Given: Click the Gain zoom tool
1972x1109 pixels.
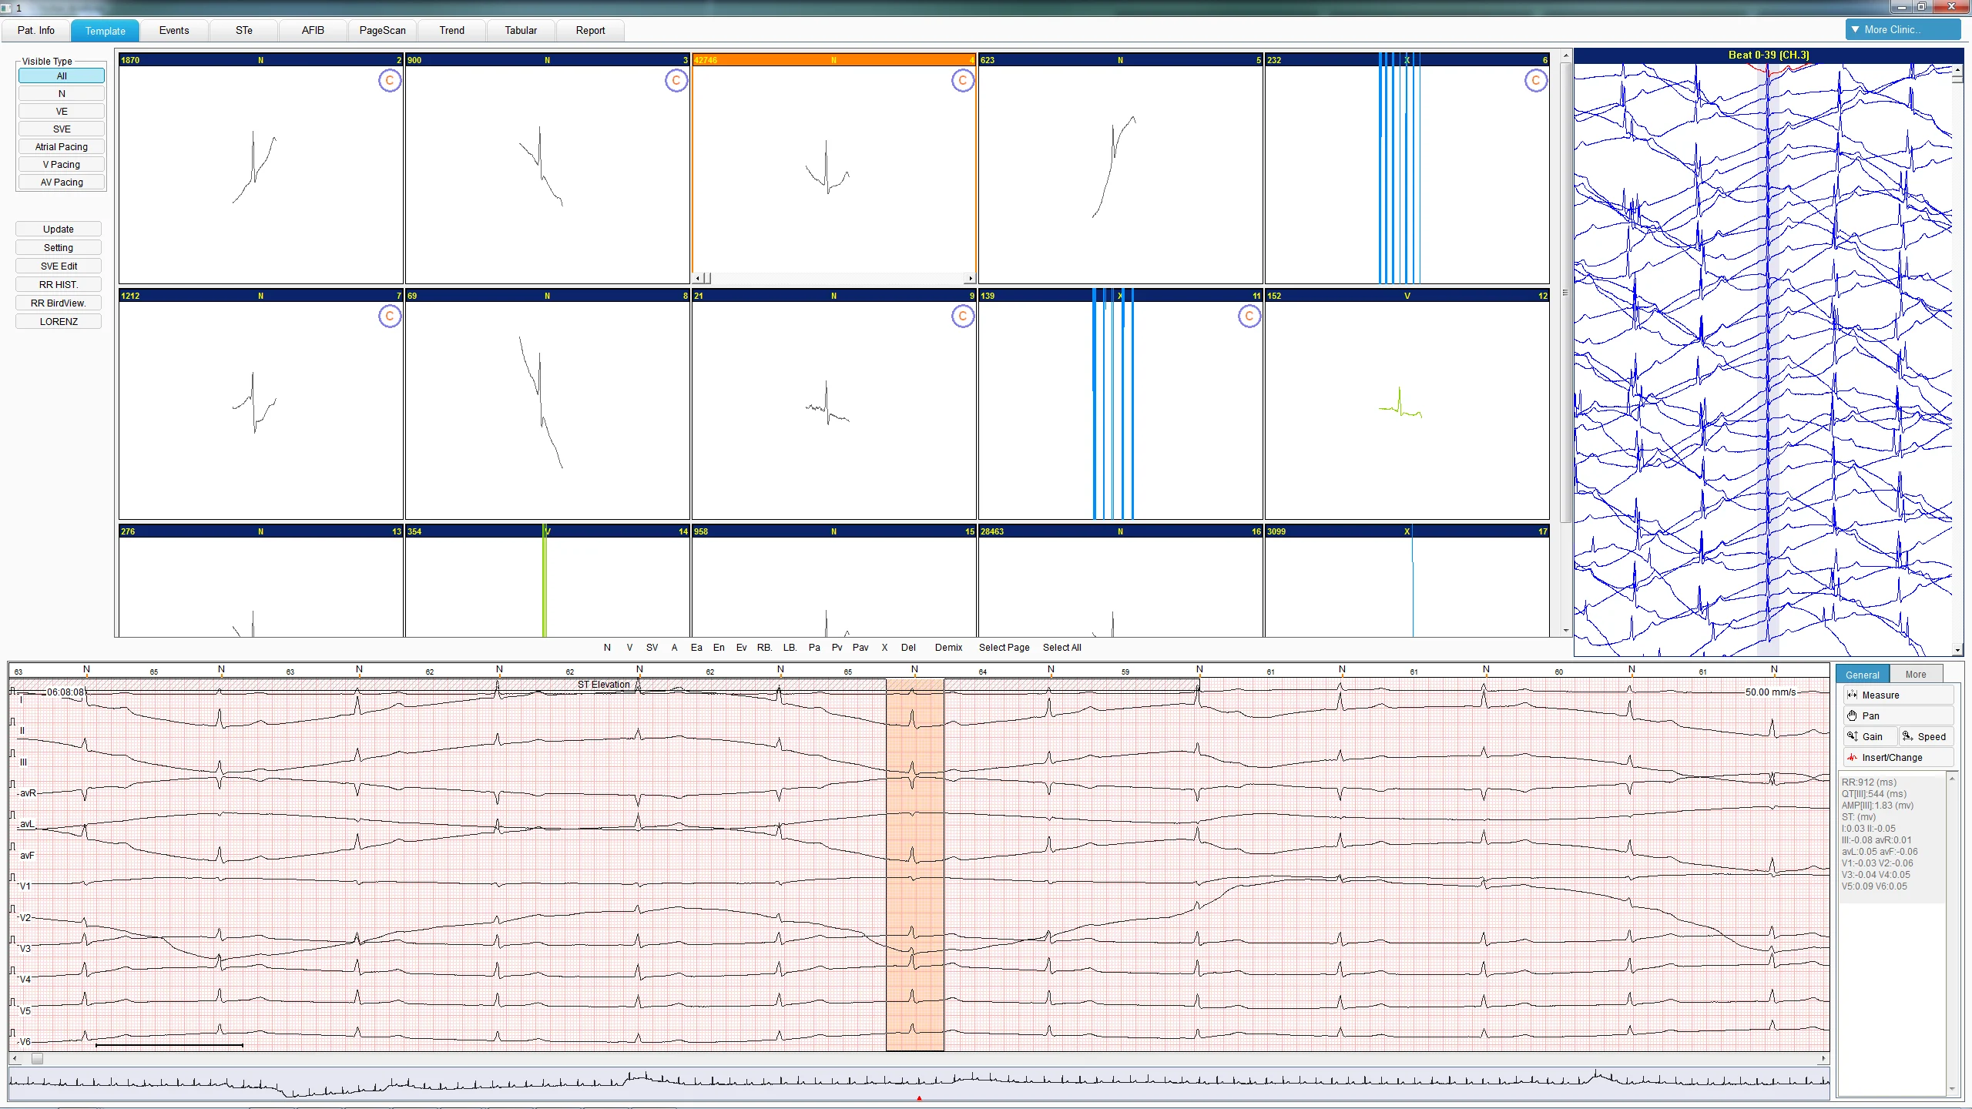Looking at the screenshot, I should coord(1870,736).
